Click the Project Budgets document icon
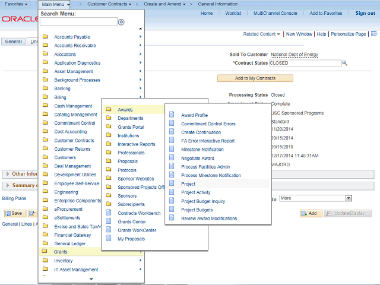 click(x=172, y=210)
